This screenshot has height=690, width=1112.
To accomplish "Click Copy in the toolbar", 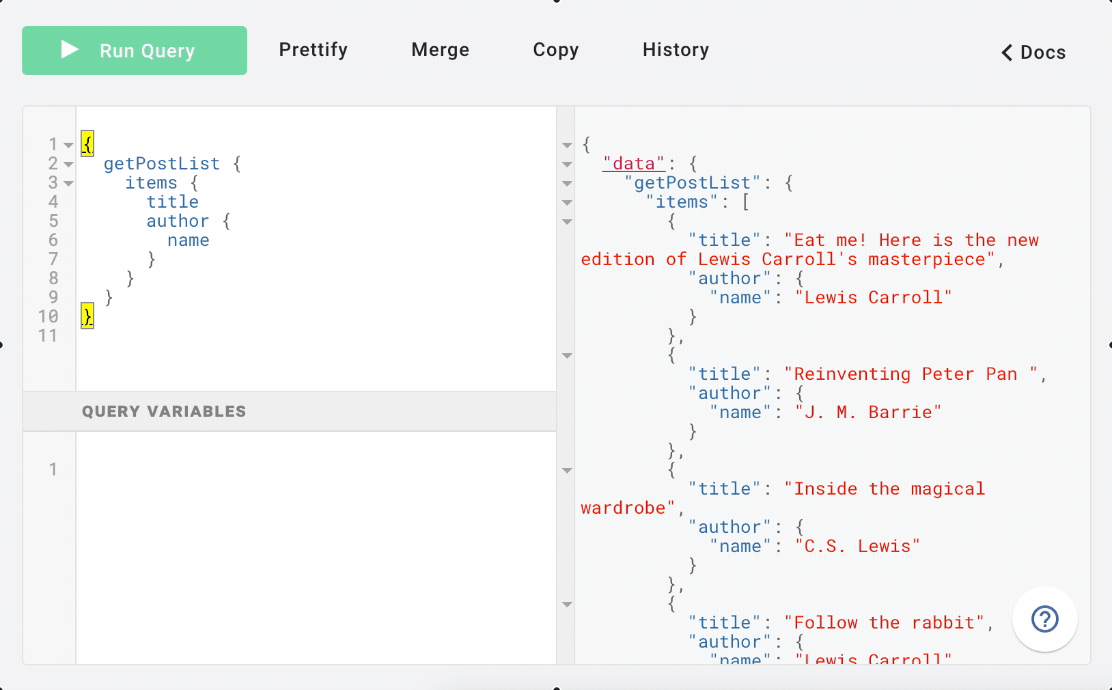I will [x=556, y=50].
